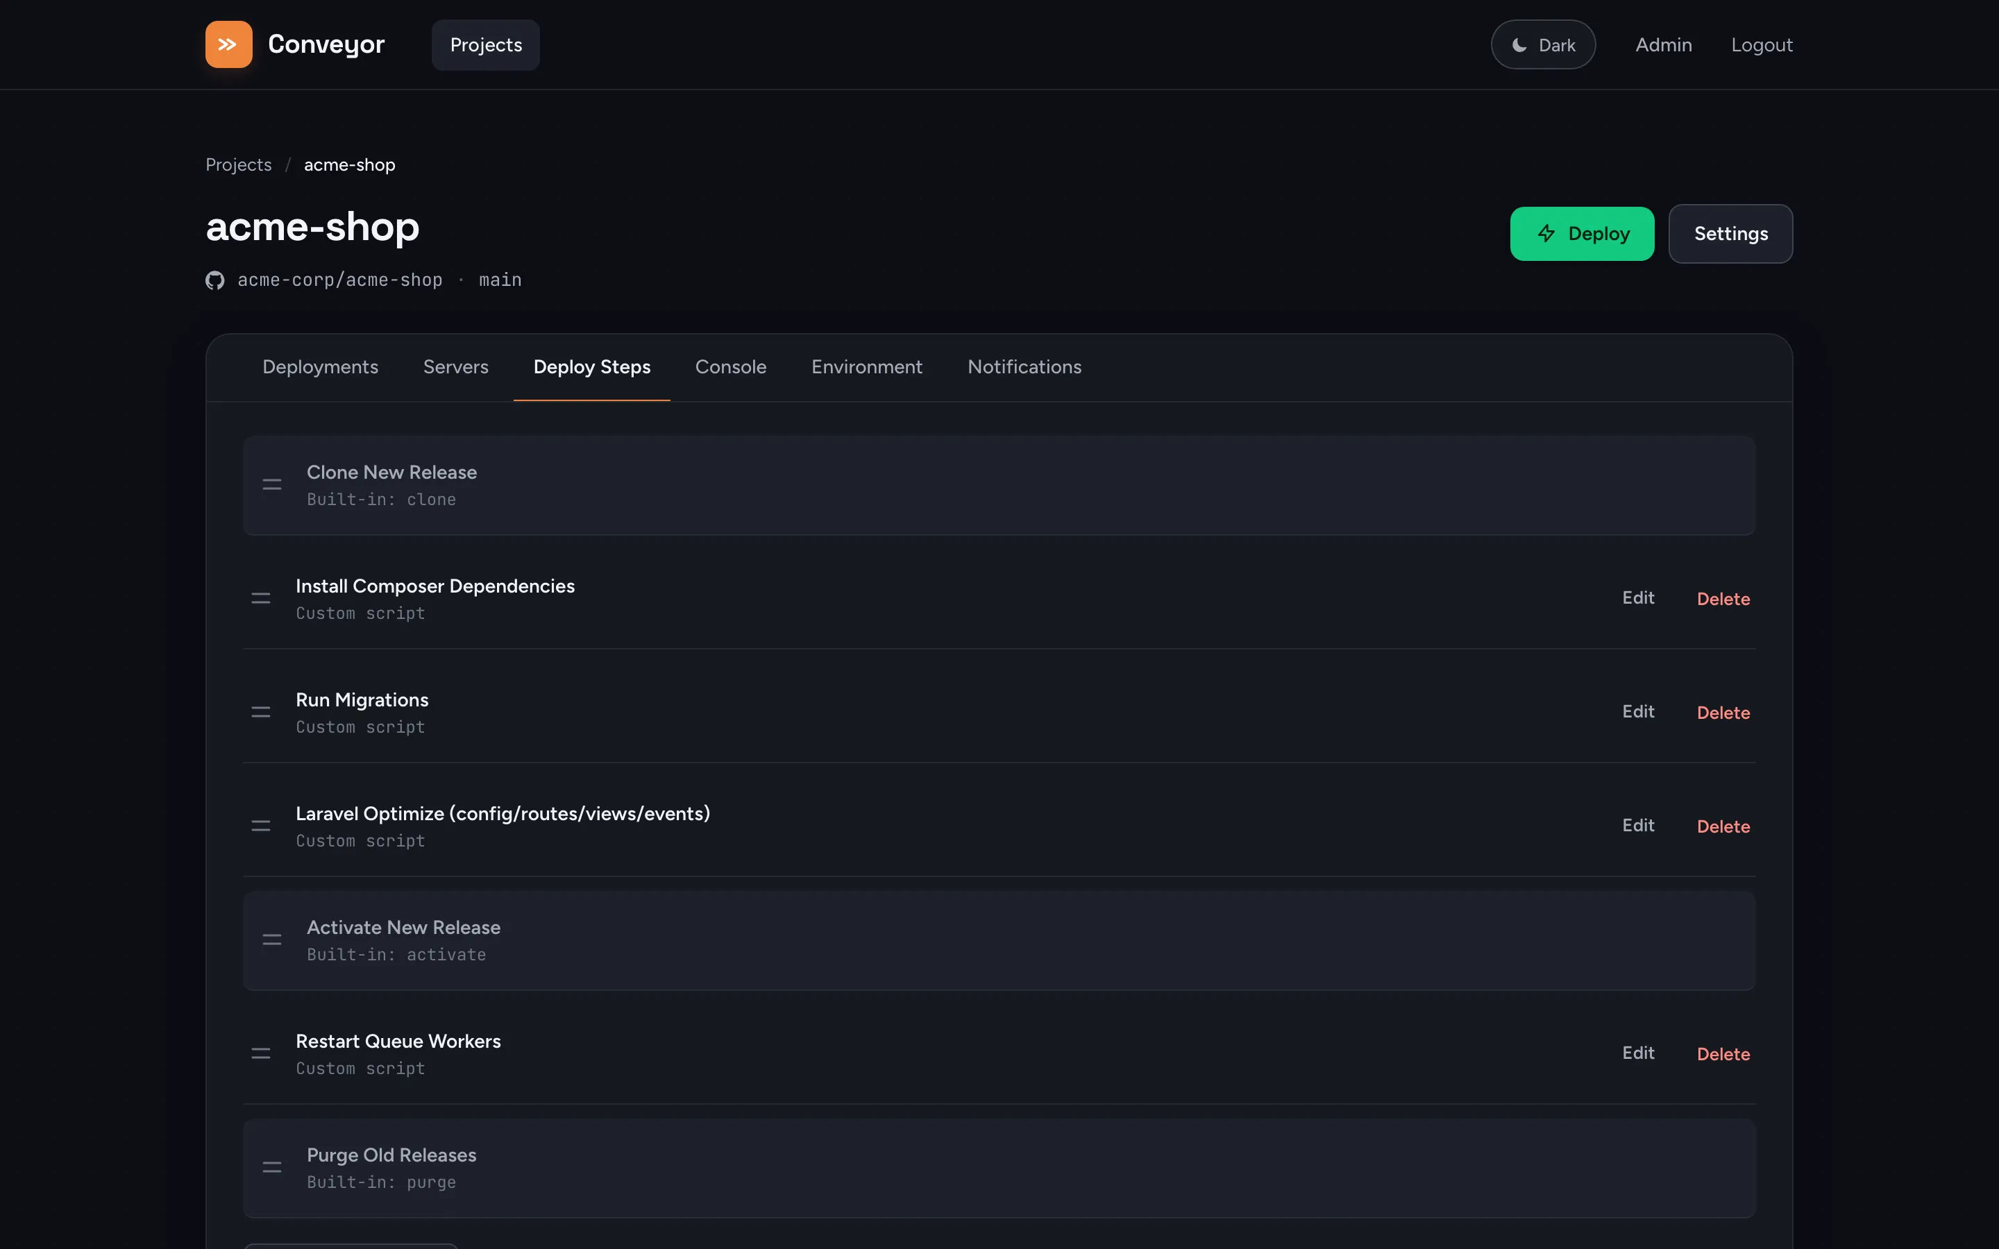Edit the Install Composer Dependencies step

[x=1638, y=598]
